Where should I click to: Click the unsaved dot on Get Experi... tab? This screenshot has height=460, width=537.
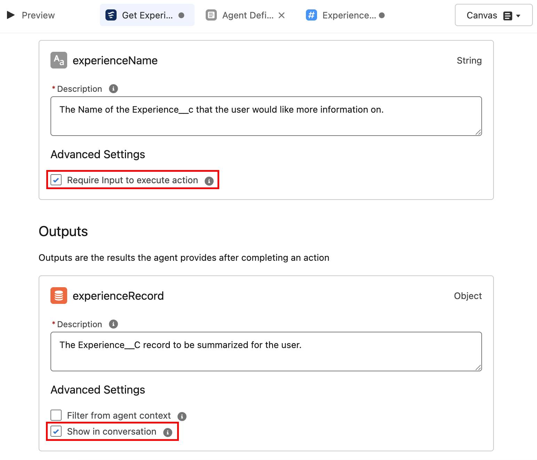[181, 15]
